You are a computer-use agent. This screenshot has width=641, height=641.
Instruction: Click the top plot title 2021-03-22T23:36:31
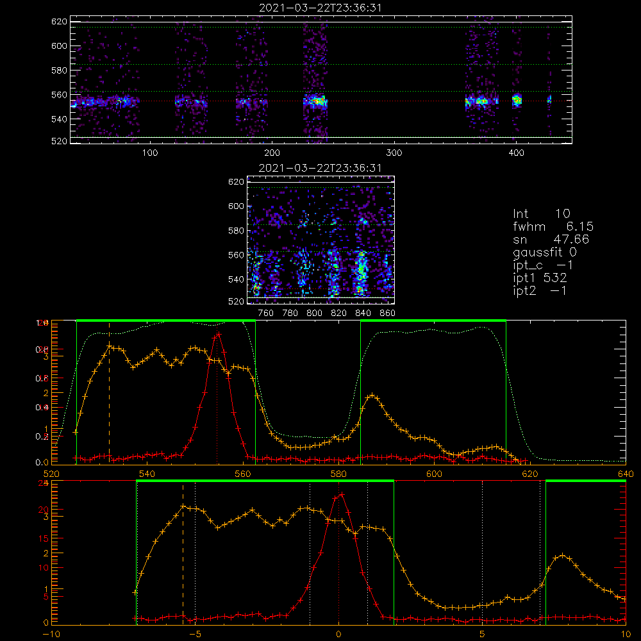[320, 8]
